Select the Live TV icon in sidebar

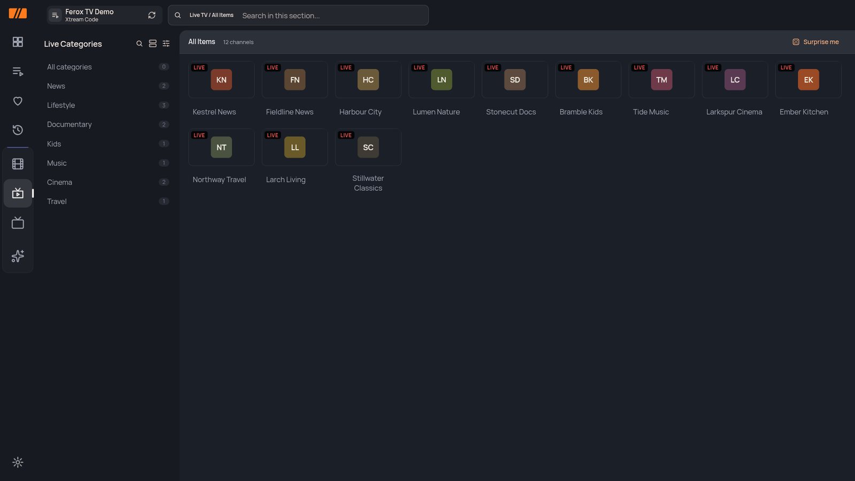18,193
